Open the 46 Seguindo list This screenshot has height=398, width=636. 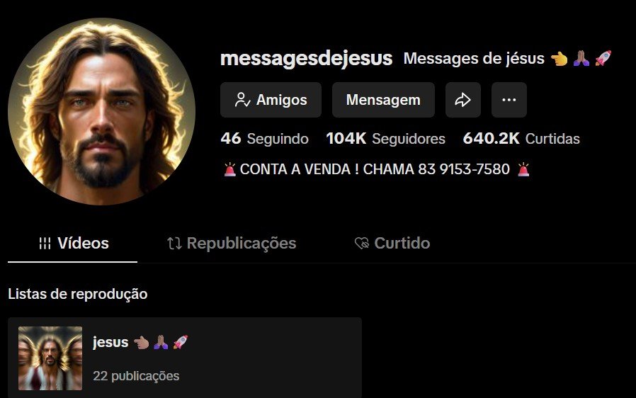264,139
